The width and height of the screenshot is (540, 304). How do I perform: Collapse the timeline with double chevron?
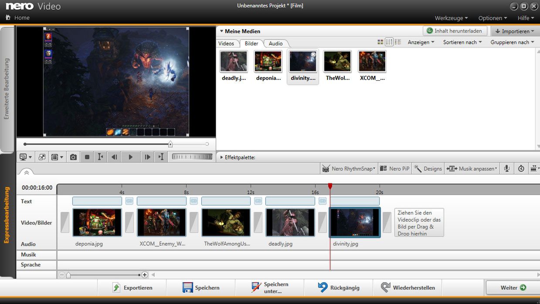click(x=26, y=172)
